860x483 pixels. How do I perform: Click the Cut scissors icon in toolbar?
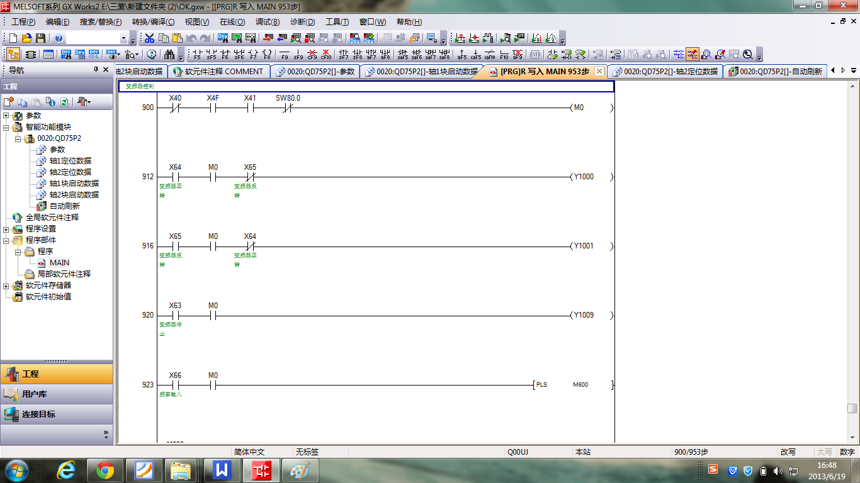pos(150,38)
